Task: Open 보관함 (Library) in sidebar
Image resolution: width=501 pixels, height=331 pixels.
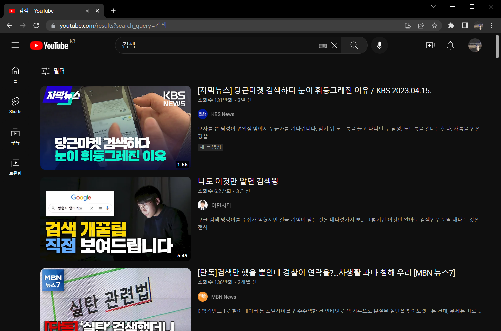Action: (15, 166)
